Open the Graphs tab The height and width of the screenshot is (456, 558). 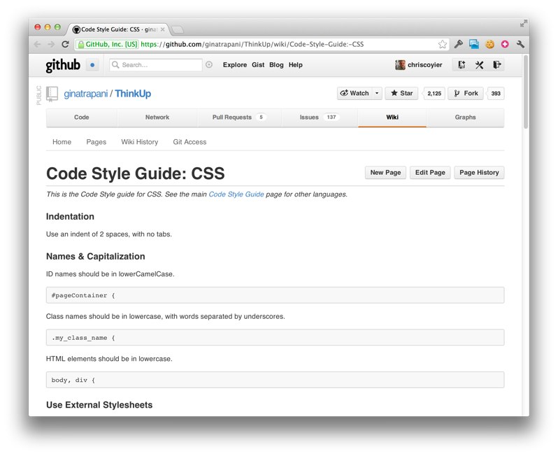point(465,117)
